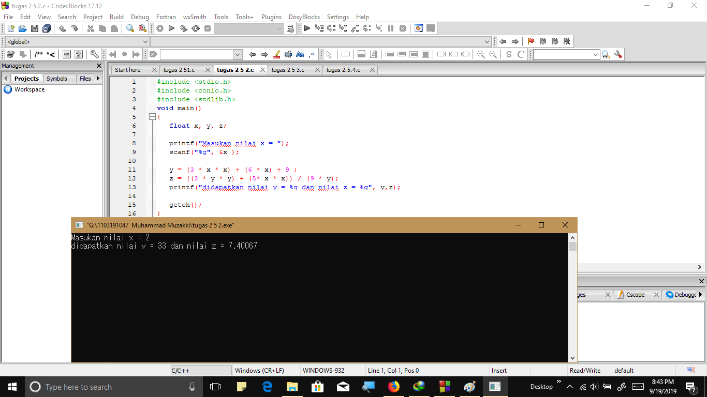This screenshot has height=397, width=707.
Task: Toggle match case Aa option
Action: pyautogui.click(x=300, y=54)
